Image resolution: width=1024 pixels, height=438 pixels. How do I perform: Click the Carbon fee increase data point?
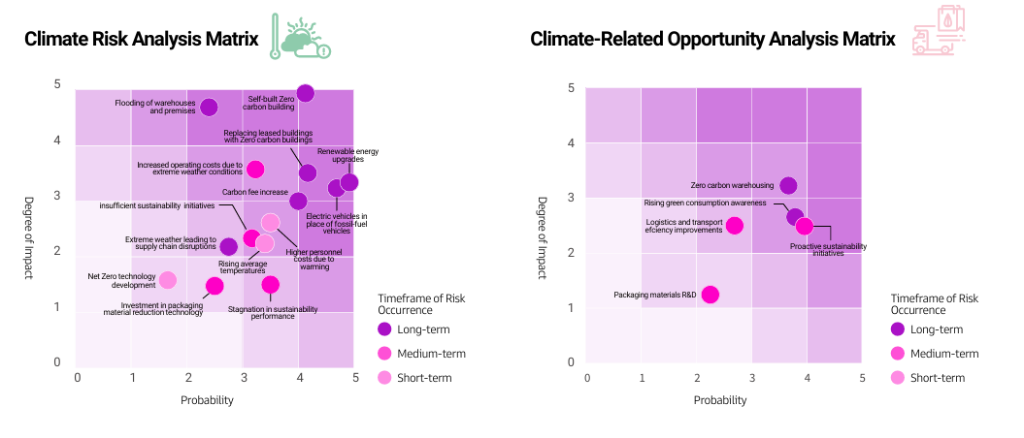pos(298,201)
